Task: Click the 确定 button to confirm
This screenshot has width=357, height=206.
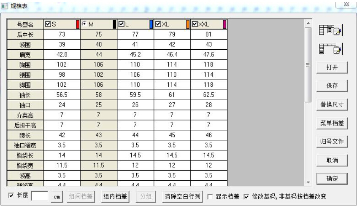Action: coord(332,179)
